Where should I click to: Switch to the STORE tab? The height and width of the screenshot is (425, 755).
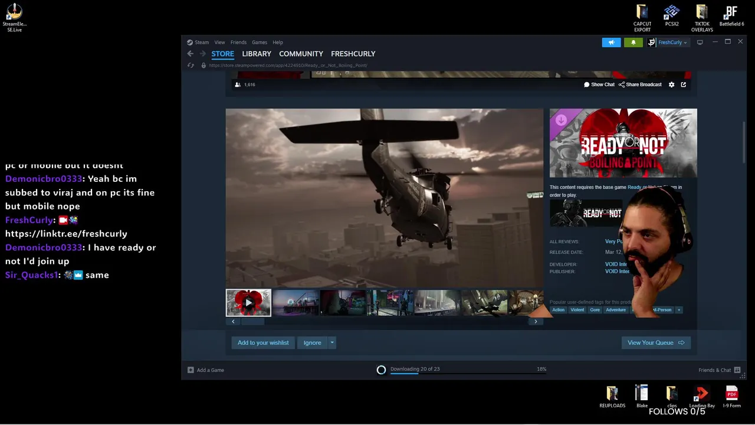[x=223, y=54]
